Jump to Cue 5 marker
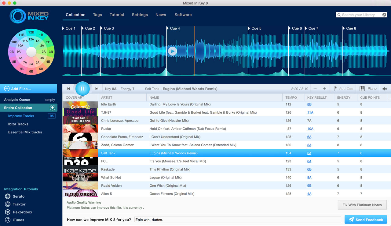This screenshot has width=391, height=226. point(255,28)
